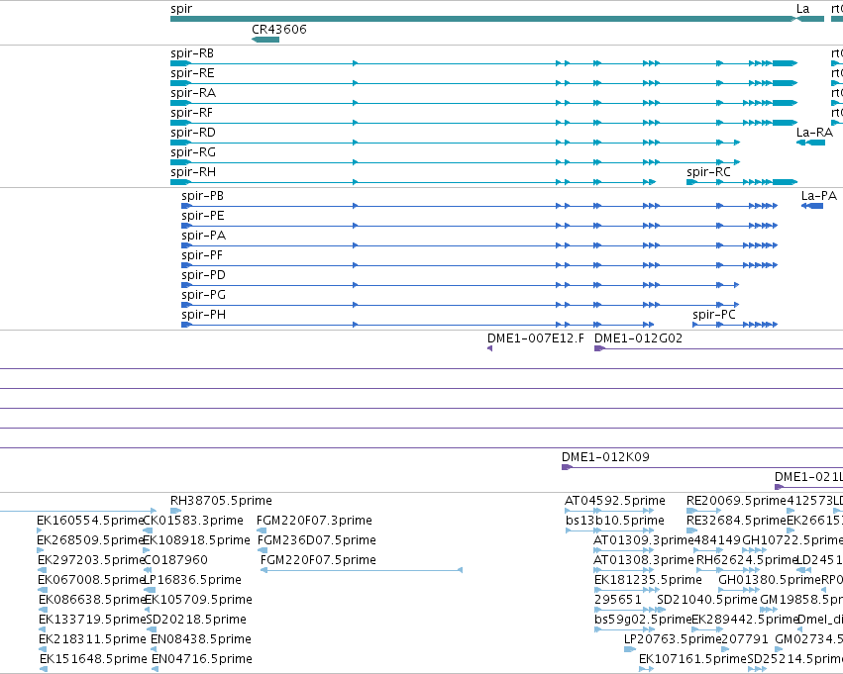Click EST AT01309.3prime
This screenshot has height=674, width=843.
(624, 550)
